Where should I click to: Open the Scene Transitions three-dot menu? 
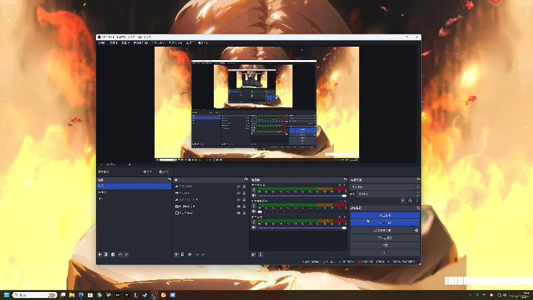(417, 201)
